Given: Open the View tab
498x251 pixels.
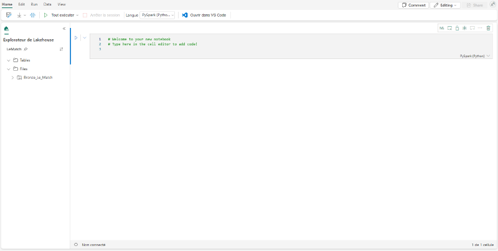Looking at the screenshot, I should click(62, 5).
